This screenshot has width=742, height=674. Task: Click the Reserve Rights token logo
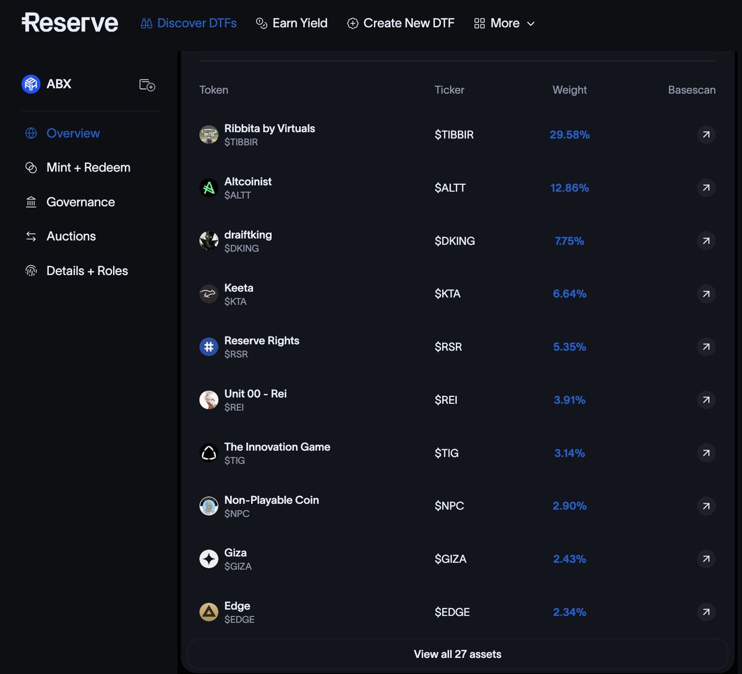(x=209, y=347)
